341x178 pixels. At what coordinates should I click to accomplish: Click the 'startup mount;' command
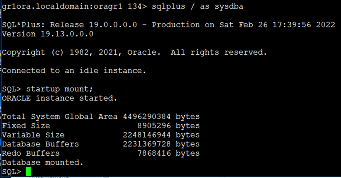[60, 89]
